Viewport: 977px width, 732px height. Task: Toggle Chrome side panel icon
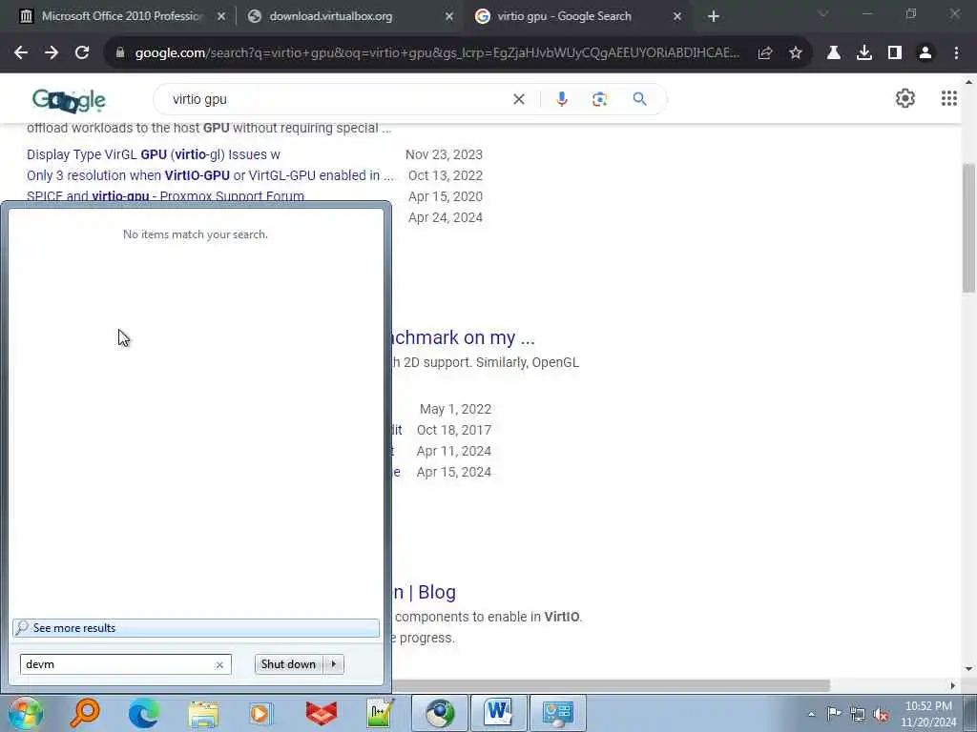click(x=895, y=53)
